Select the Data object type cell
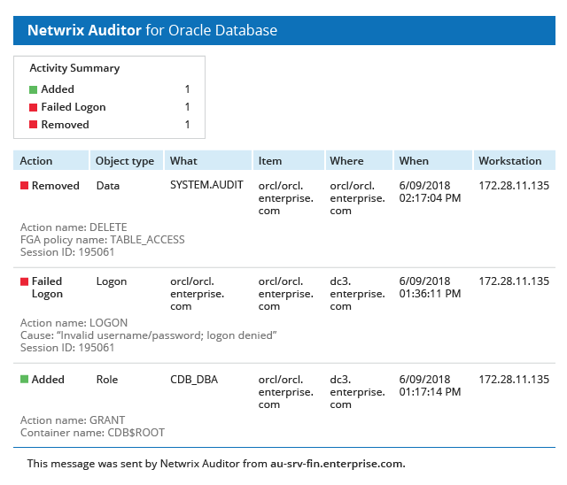The width and height of the screenshot is (567, 485). pyautogui.click(x=108, y=186)
